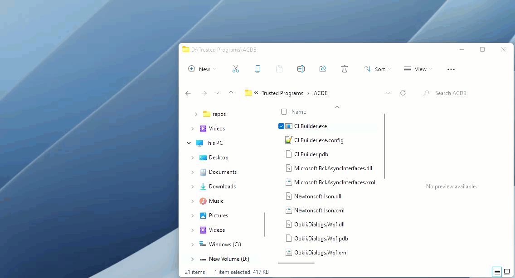Viewport: 515px width, 278px height.
Task: Click the Cut scissors icon
Action: [x=235, y=69]
